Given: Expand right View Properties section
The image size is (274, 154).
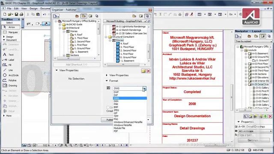Looking at the screenshot, I should point(107,75).
